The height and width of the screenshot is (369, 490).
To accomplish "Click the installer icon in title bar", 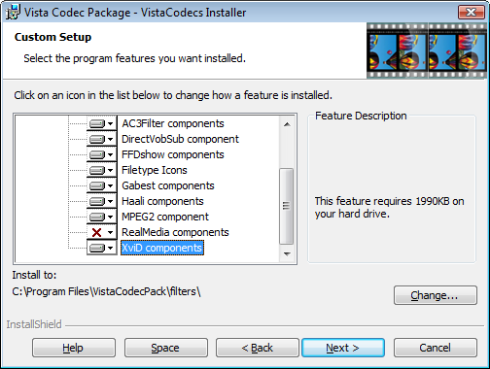I will pyautogui.click(x=13, y=12).
